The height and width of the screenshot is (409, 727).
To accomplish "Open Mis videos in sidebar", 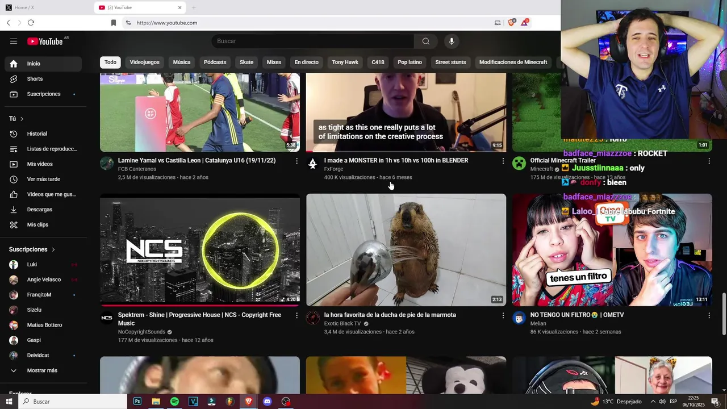I will (43, 164).
